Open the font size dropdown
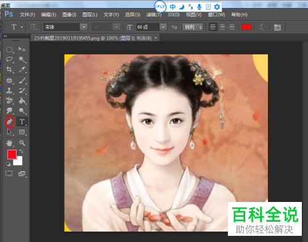Image resolution: width=308 pixels, height=242 pixels. pos(163,27)
